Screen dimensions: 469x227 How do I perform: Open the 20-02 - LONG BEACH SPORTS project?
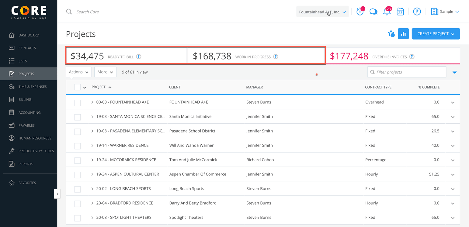[x=123, y=189]
